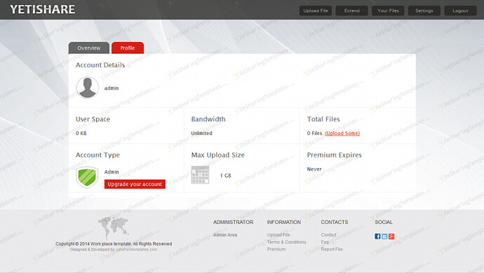Click the admin user avatar icon
This screenshot has height=273, width=484.
(x=88, y=87)
